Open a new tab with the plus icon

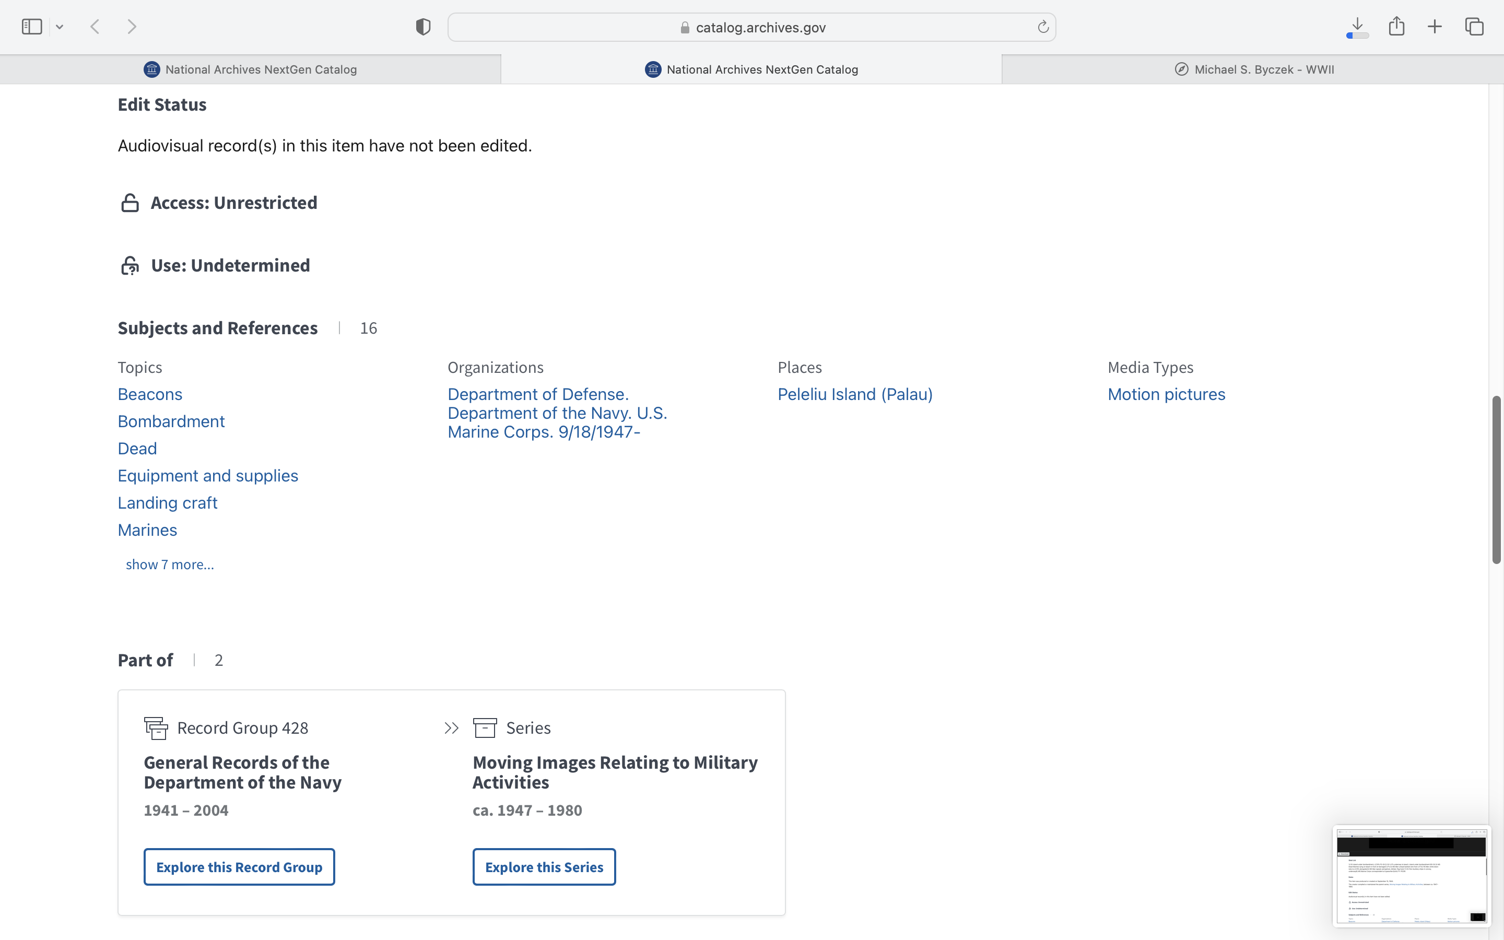point(1435,27)
